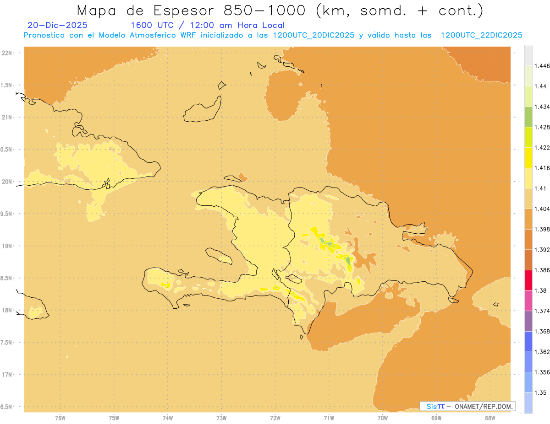Click legend value "1.386"
The width and height of the screenshot is (550, 424).
click(x=541, y=270)
